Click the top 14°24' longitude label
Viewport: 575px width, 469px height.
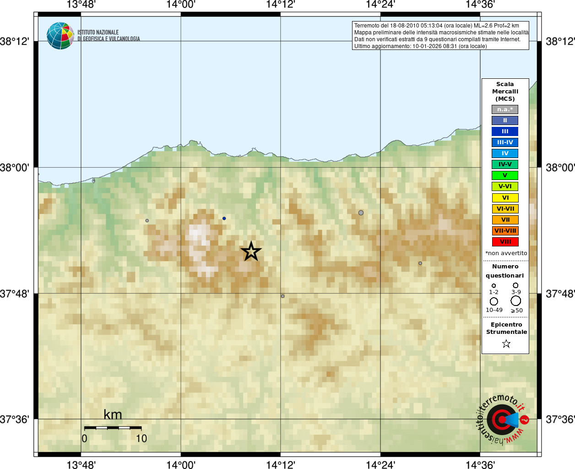point(380,5)
